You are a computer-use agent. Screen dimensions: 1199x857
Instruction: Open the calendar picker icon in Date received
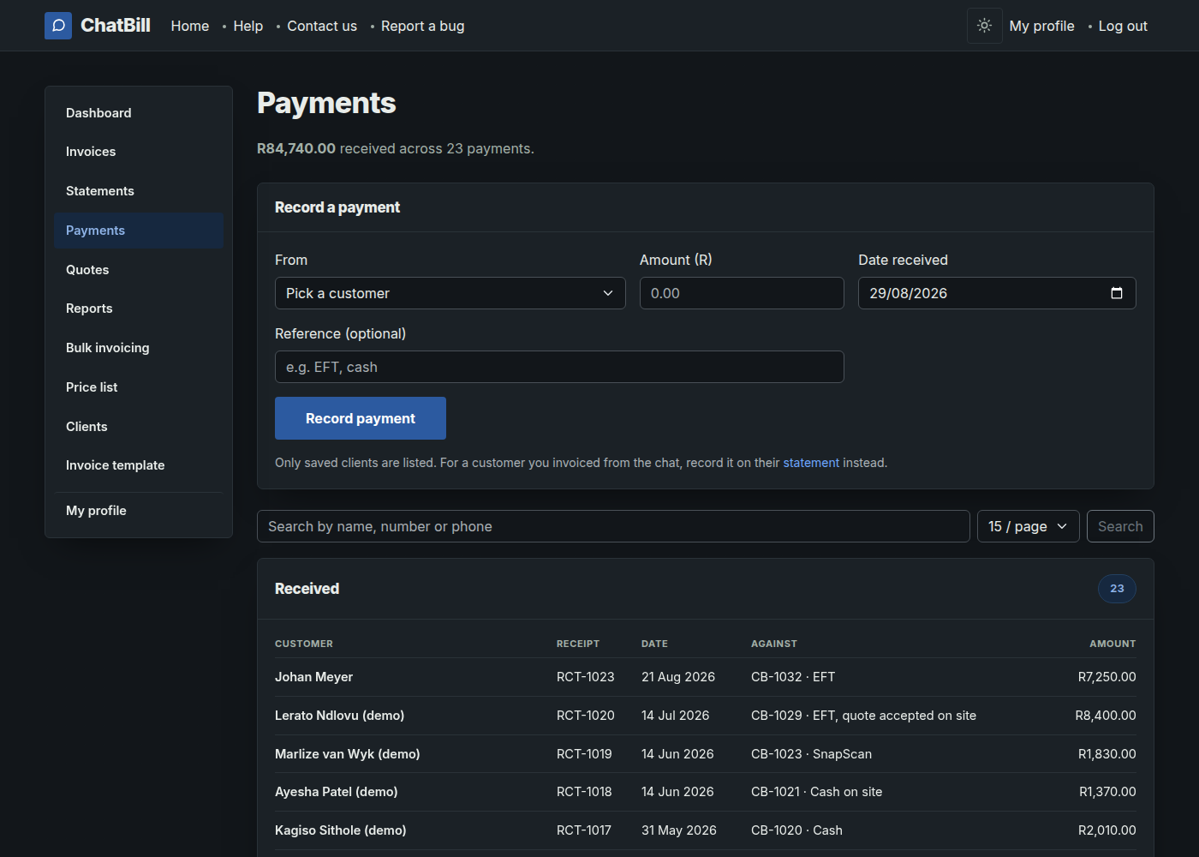[1117, 293]
